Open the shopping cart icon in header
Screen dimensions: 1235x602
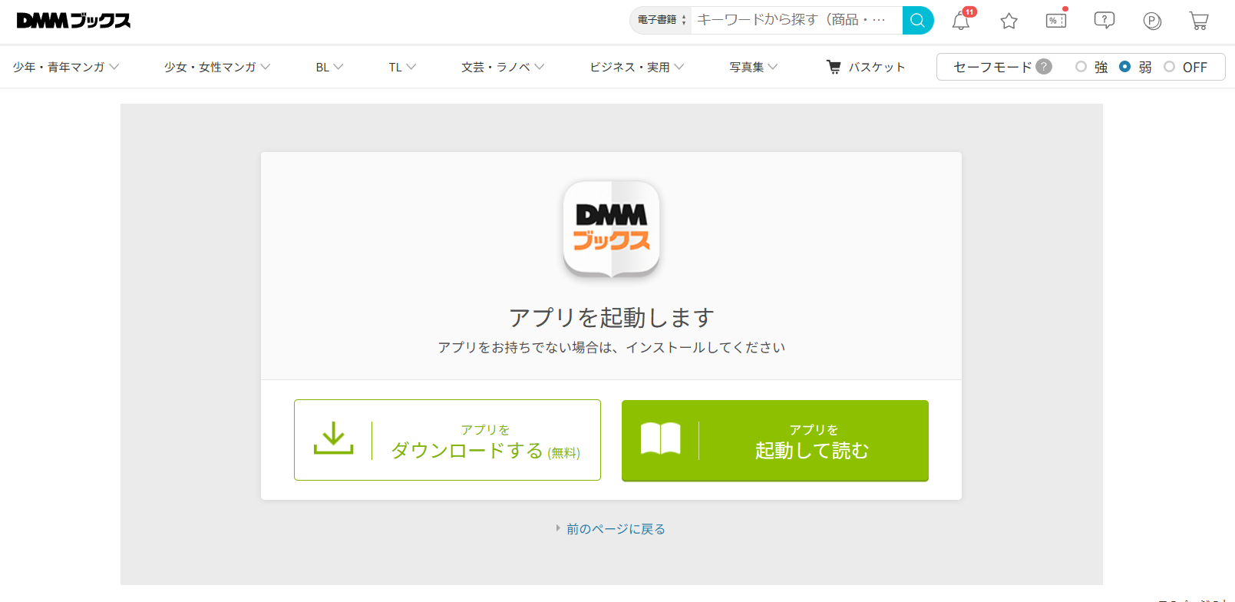(1199, 21)
